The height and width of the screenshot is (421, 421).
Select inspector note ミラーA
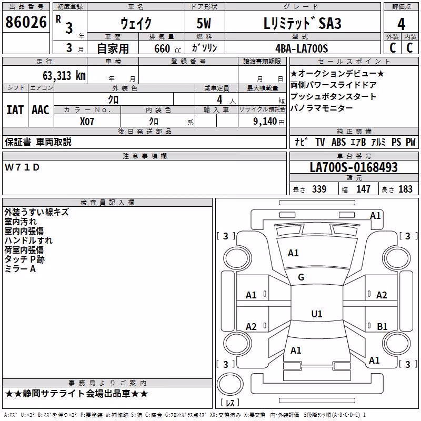pos(20,269)
